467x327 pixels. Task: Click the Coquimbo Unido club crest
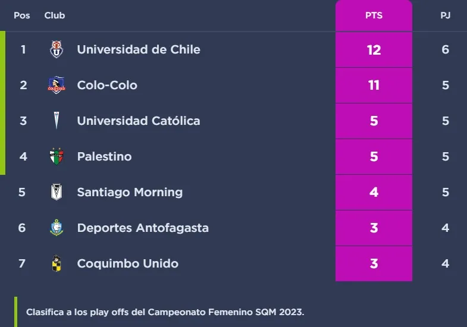point(57,263)
